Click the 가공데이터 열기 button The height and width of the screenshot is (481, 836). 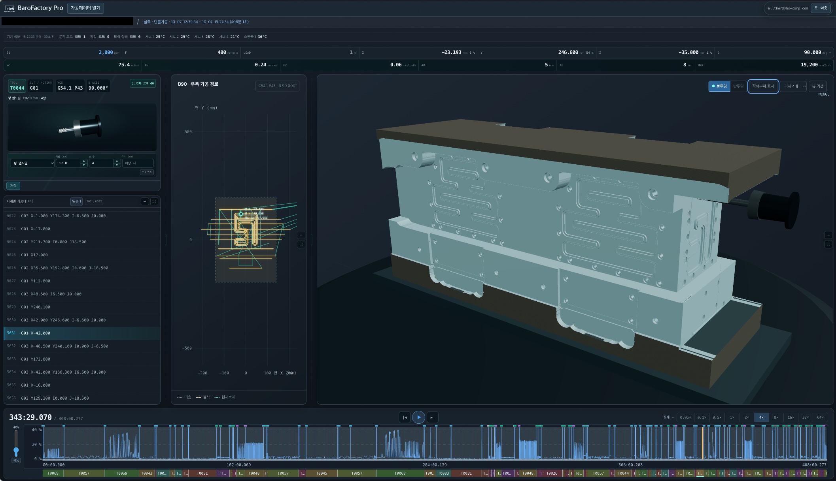(x=85, y=8)
